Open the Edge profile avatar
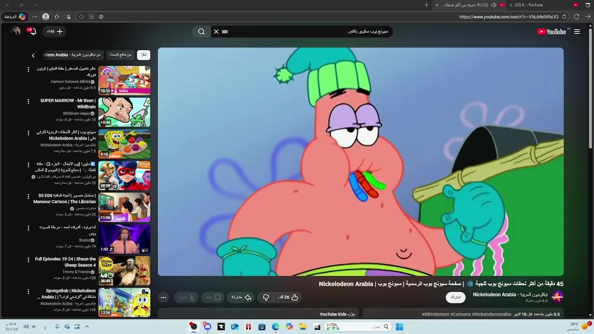This screenshot has height=334, width=594. (45, 17)
